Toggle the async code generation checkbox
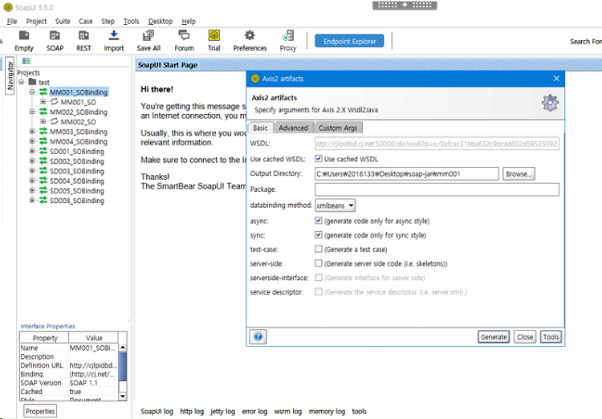Image resolution: width=602 pixels, height=419 pixels. tap(319, 221)
